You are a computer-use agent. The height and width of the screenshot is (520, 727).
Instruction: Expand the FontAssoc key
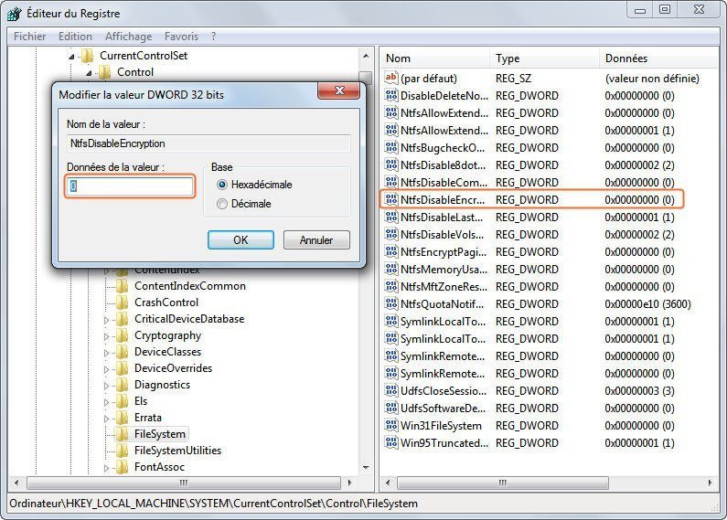[107, 468]
